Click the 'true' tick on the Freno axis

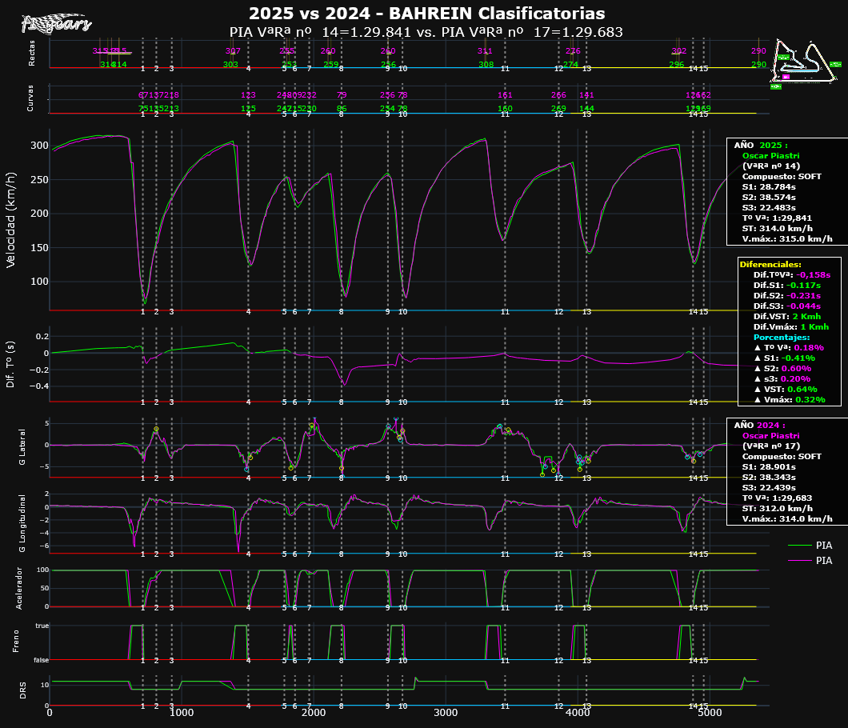(42, 626)
